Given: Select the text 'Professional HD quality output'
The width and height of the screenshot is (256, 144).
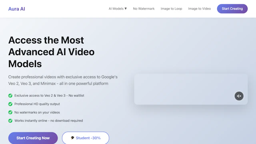Looking at the screenshot, I should pyautogui.click(x=37, y=104).
